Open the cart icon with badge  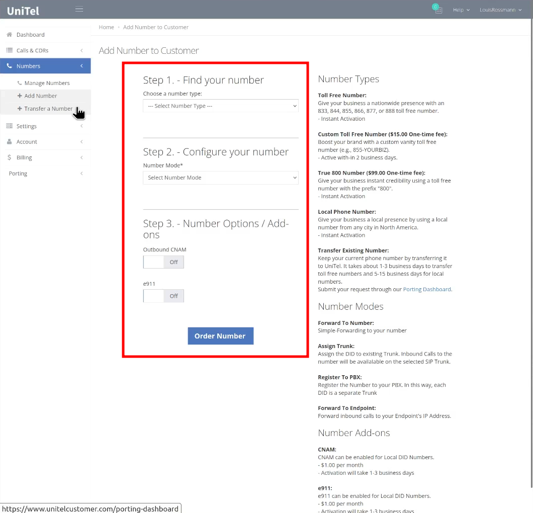point(437,9)
